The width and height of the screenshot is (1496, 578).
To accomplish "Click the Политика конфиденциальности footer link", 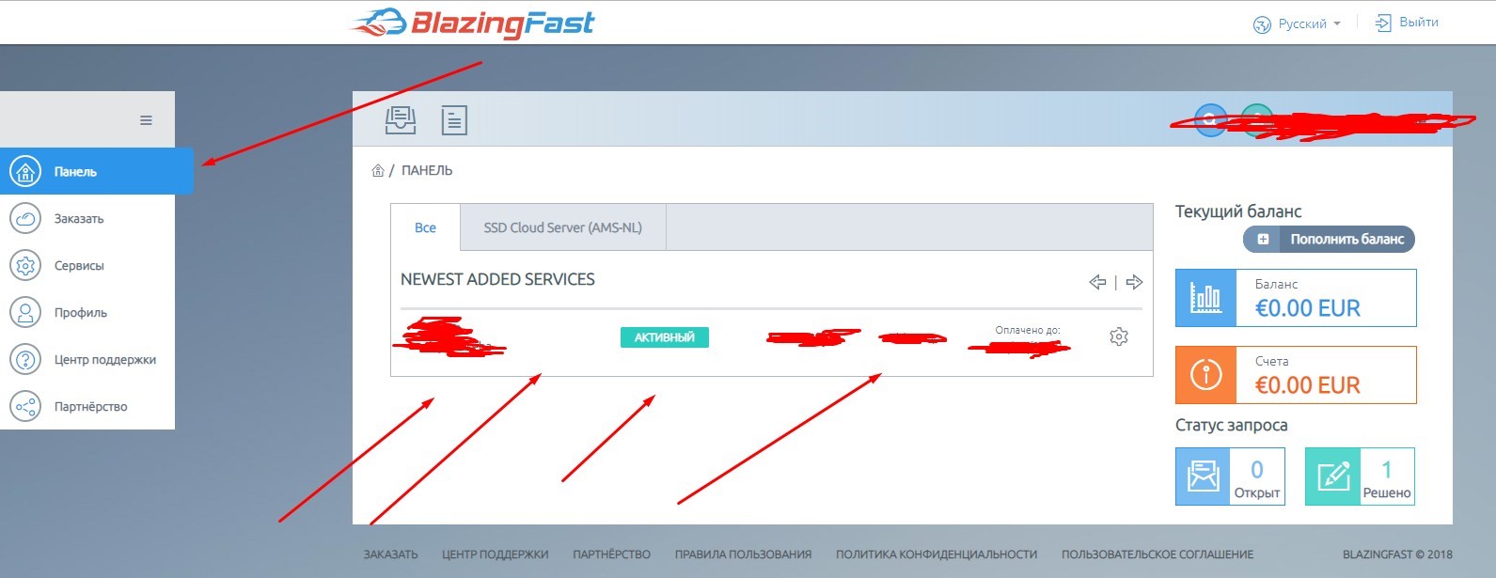I will [936, 555].
